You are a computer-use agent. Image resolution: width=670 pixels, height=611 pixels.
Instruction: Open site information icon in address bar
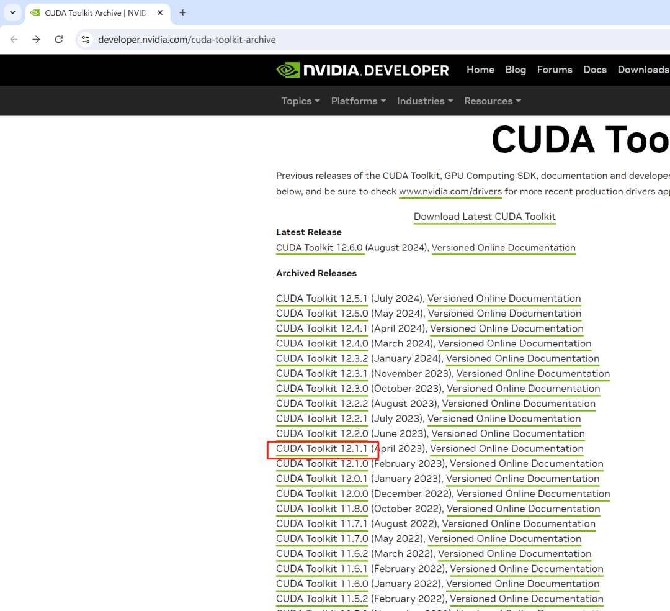[x=86, y=40]
